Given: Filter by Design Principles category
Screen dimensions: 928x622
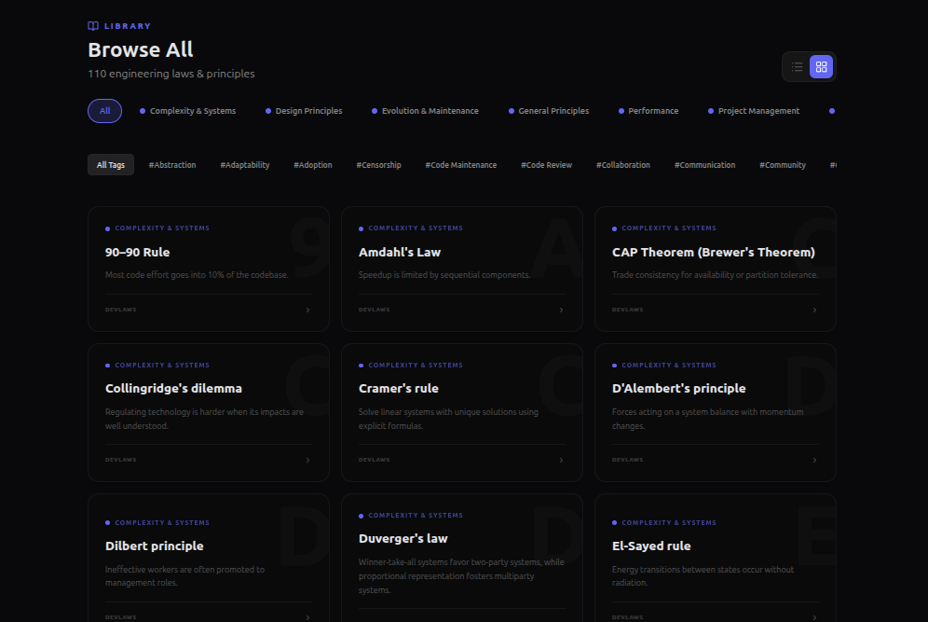Looking at the screenshot, I should [304, 111].
